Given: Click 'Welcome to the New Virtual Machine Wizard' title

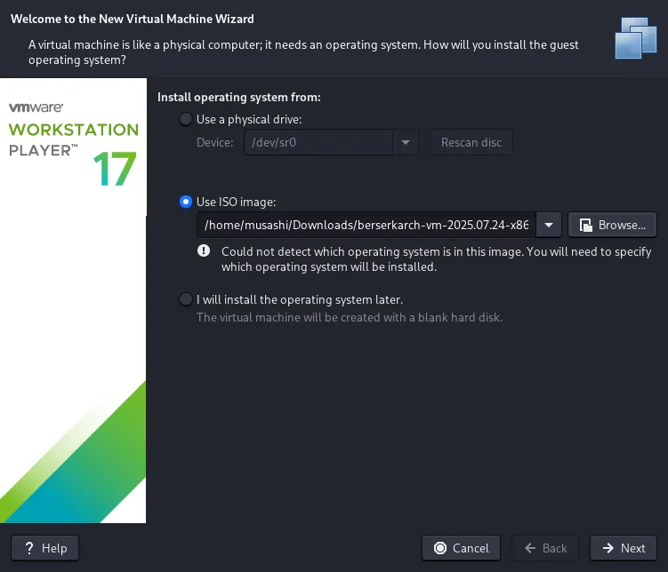Looking at the screenshot, I should coord(132,19).
